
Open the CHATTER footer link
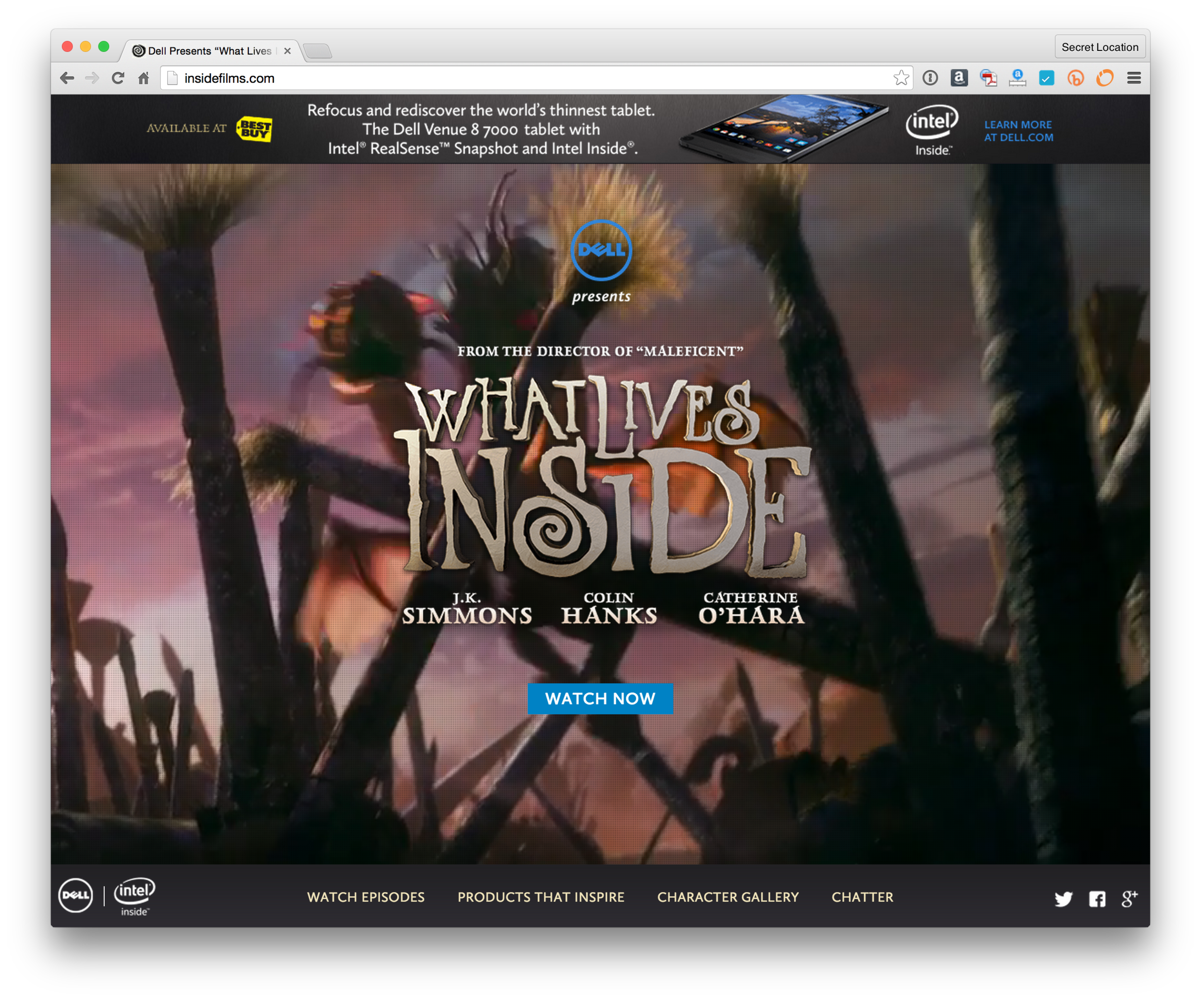pyautogui.click(x=862, y=897)
